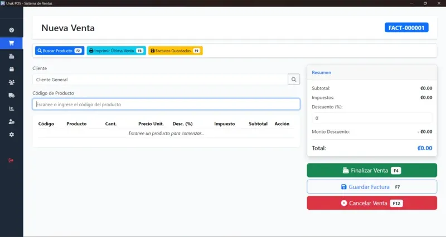
Task: Click the customer search magnifier button
Action: pyautogui.click(x=294, y=80)
